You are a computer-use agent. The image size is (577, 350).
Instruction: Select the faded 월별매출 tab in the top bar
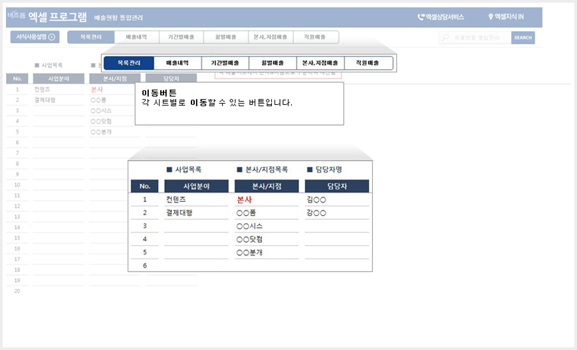tap(226, 37)
